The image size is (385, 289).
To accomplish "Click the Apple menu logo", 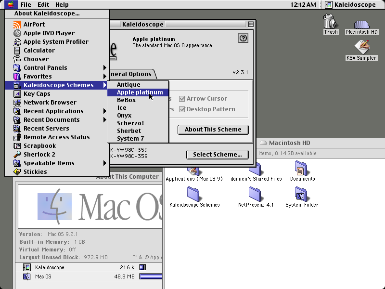I will (11, 4).
